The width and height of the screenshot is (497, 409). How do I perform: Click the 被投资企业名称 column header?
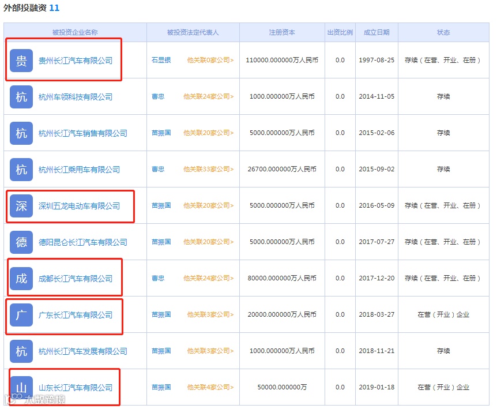click(x=75, y=32)
